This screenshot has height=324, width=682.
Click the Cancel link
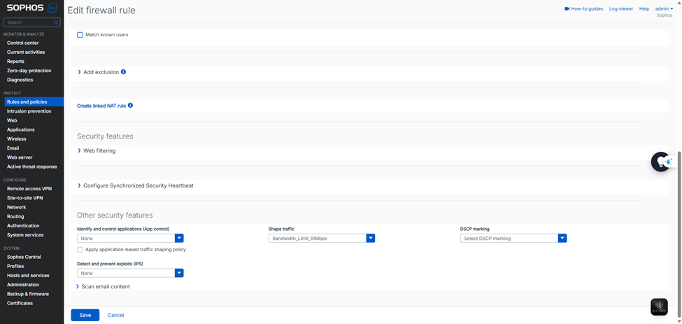point(115,315)
